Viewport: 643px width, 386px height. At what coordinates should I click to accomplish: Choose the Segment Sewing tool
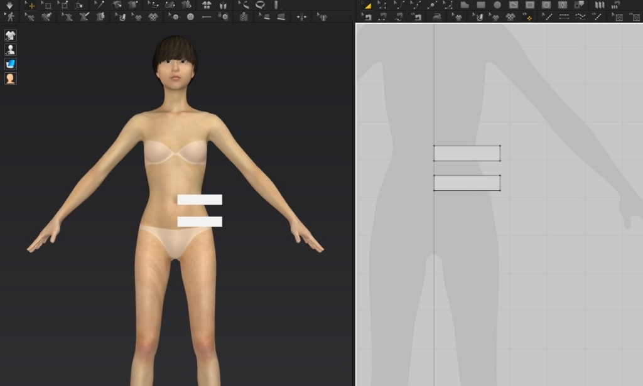tap(382, 17)
